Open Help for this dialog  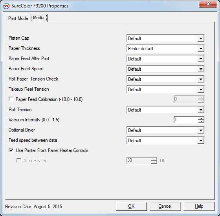click(199, 206)
